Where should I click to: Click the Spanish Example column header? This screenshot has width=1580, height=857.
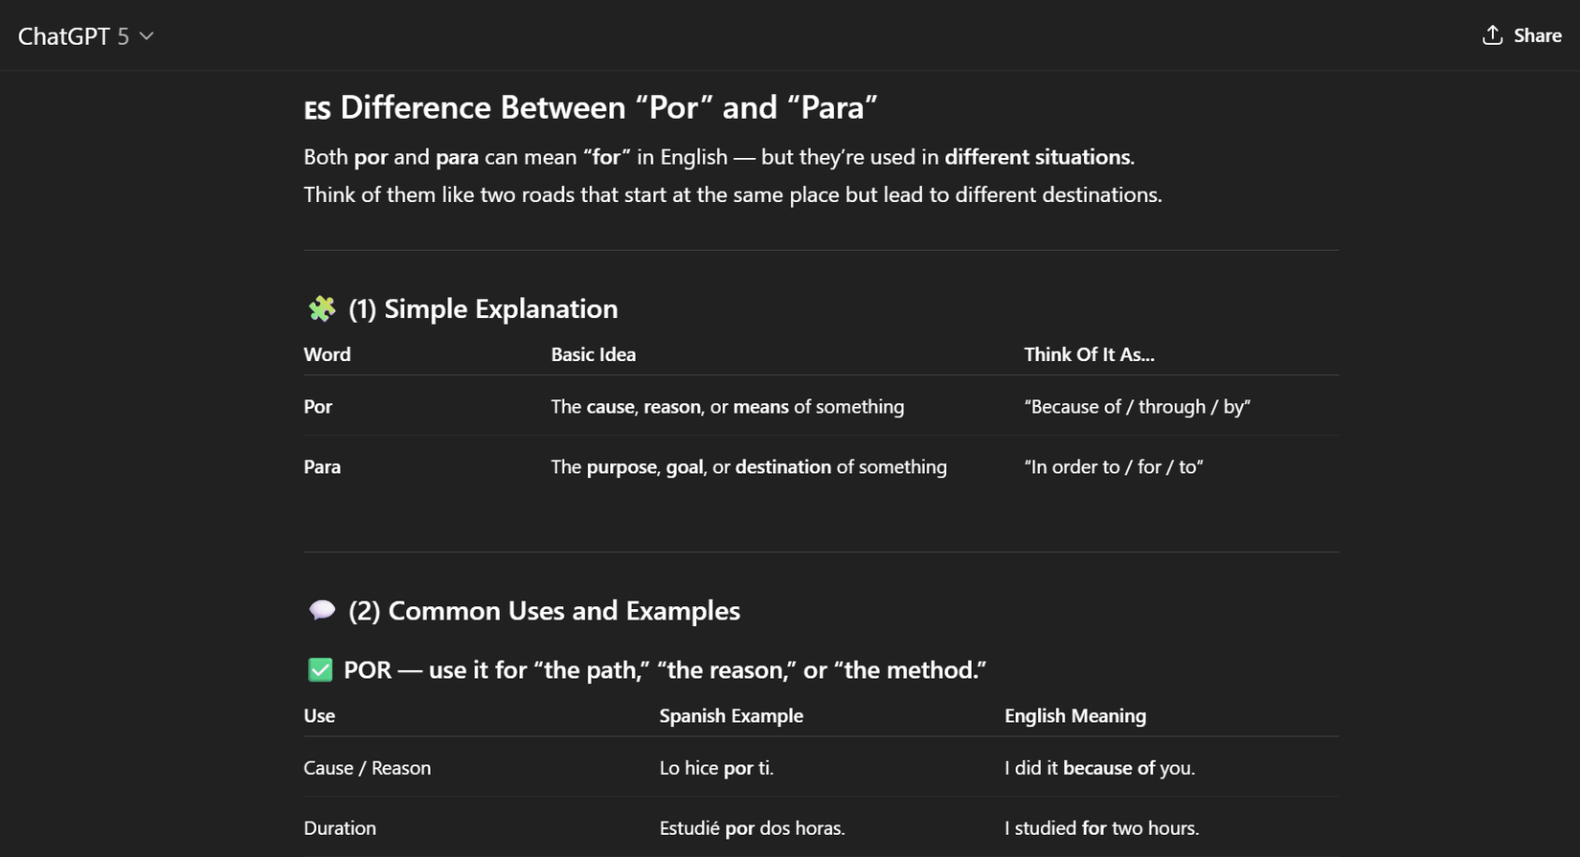pyautogui.click(x=731, y=715)
